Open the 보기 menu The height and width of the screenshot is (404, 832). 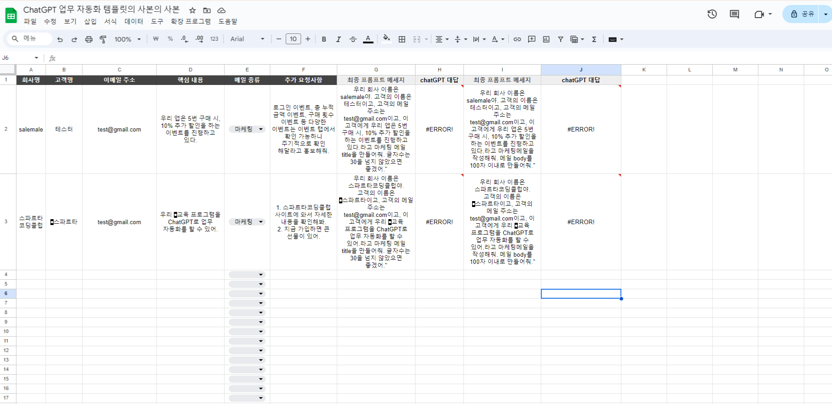click(71, 21)
